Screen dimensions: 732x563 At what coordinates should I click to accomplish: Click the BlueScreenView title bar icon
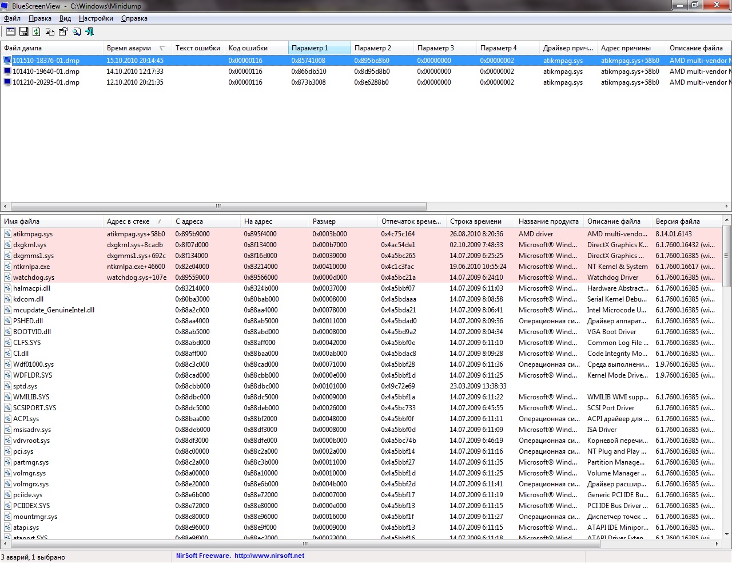pyautogui.click(x=5, y=6)
